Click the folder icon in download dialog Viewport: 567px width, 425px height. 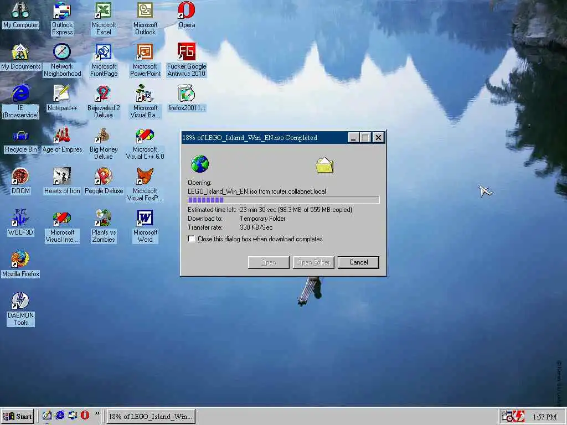tap(324, 165)
